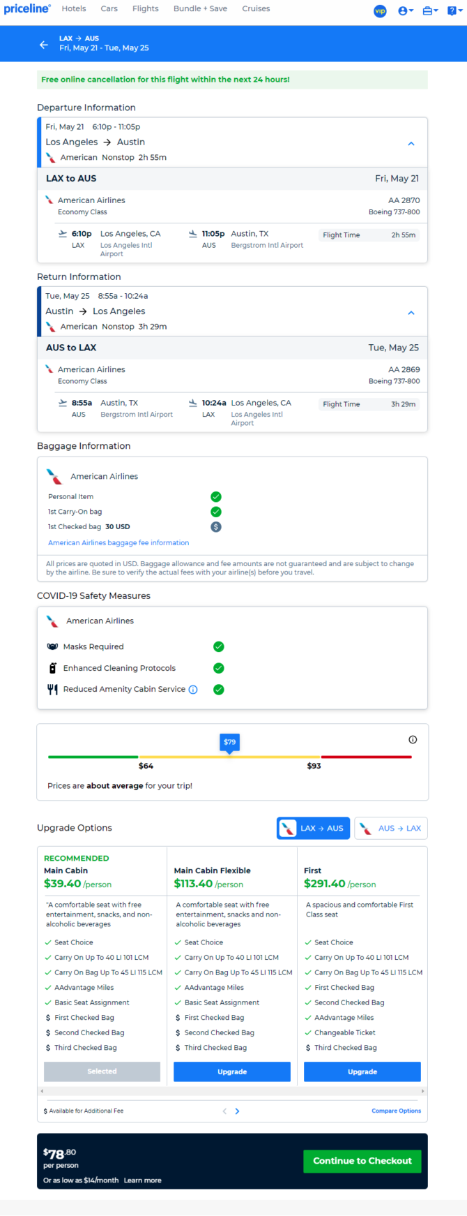Screen dimensions: 467x1216
Task: Open American Airlines baggage fee information
Action: click(x=118, y=542)
